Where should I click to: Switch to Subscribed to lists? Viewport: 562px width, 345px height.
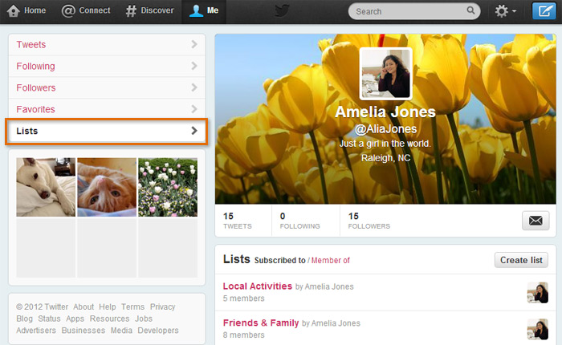point(280,261)
